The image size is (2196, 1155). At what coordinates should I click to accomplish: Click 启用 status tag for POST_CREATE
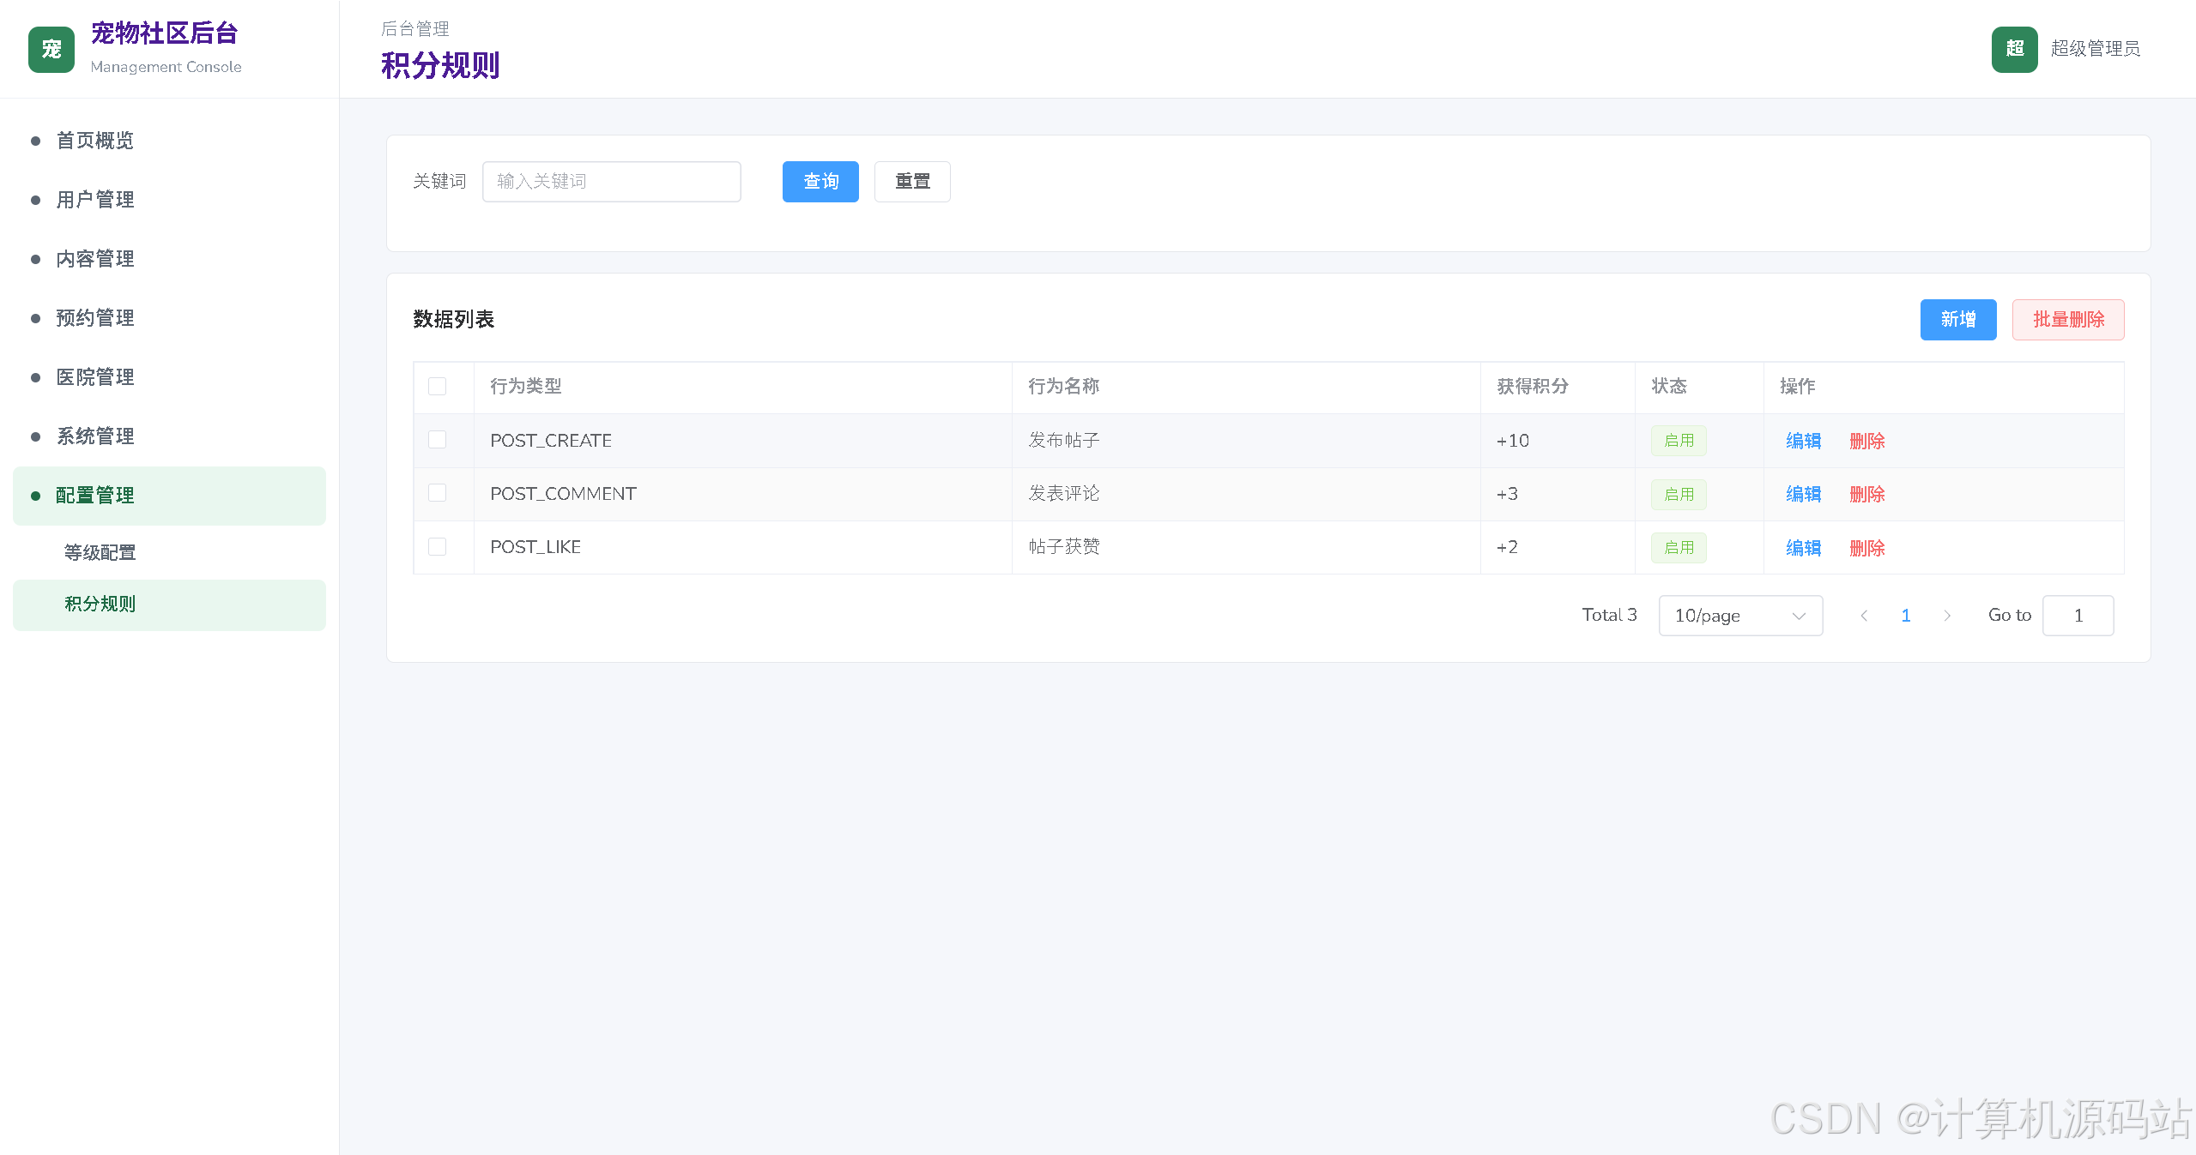(x=1679, y=441)
